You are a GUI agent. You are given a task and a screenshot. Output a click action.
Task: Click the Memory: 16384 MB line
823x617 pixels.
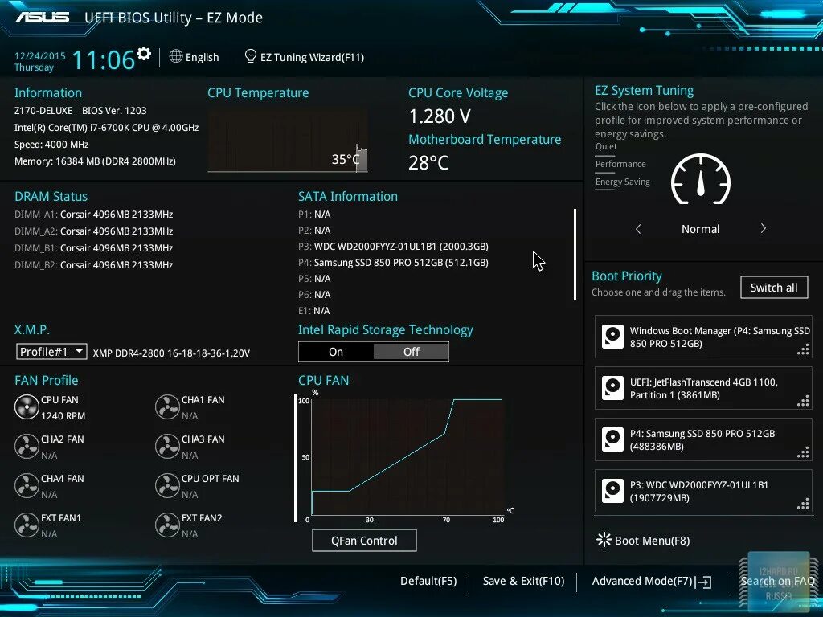point(95,161)
